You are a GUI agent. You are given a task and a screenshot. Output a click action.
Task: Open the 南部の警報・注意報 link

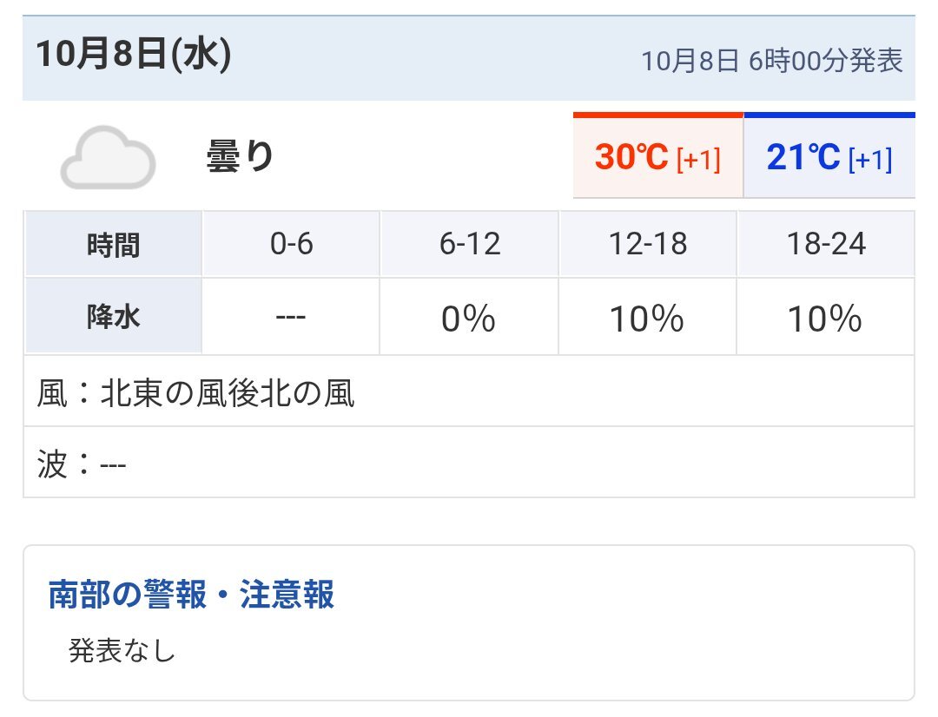pos(191,595)
